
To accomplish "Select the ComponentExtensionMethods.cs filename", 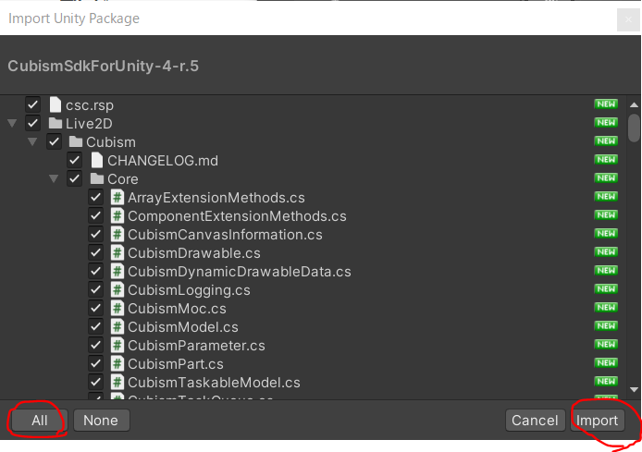I will pyautogui.click(x=237, y=216).
